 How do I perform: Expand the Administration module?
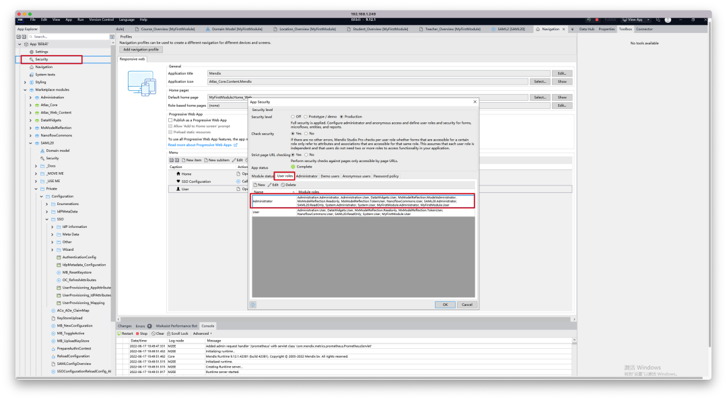(x=30, y=97)
